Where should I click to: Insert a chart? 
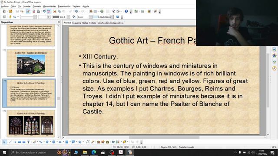(91, 11)
